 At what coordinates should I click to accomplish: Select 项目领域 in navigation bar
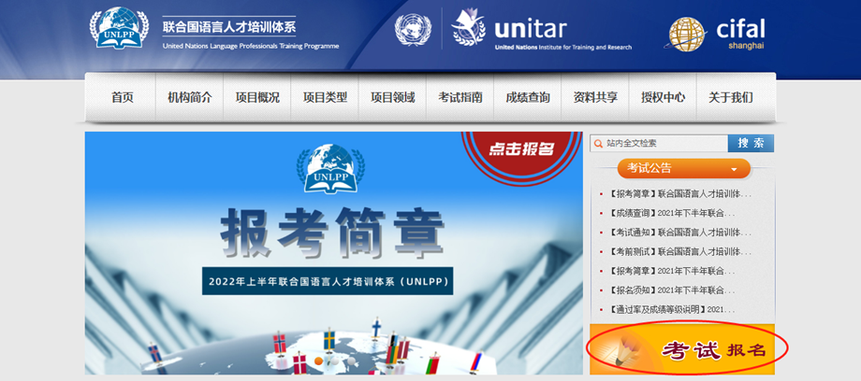click(393, 97)
